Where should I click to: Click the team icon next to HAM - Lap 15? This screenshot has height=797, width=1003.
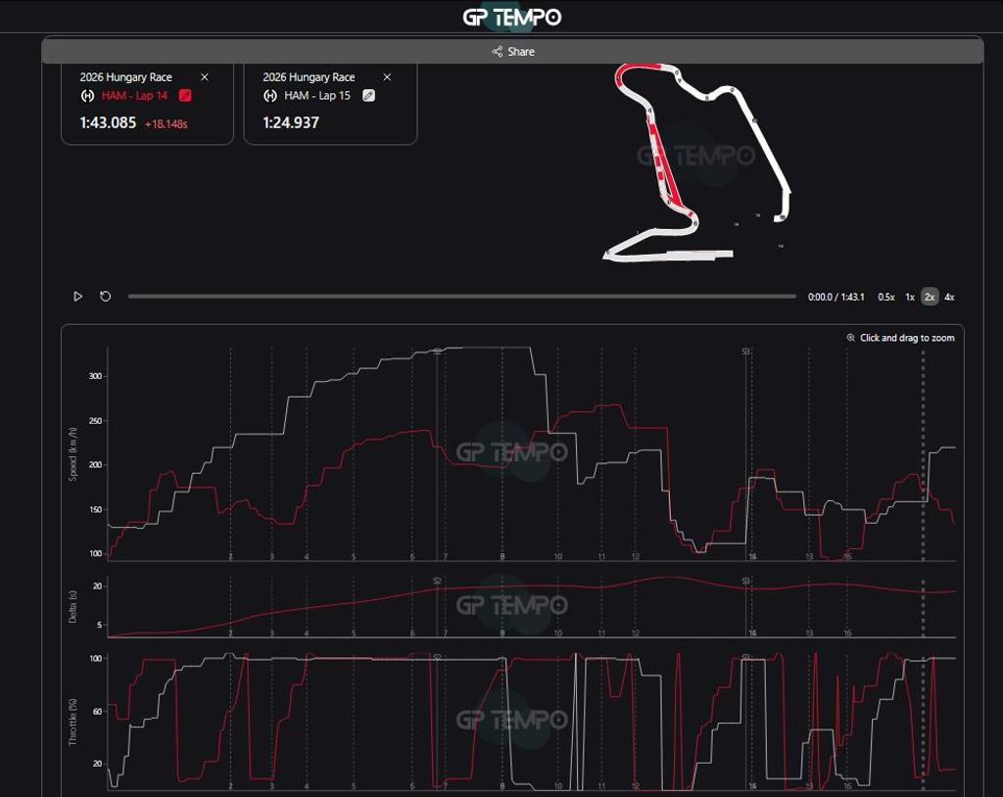(x=270, y=96)
